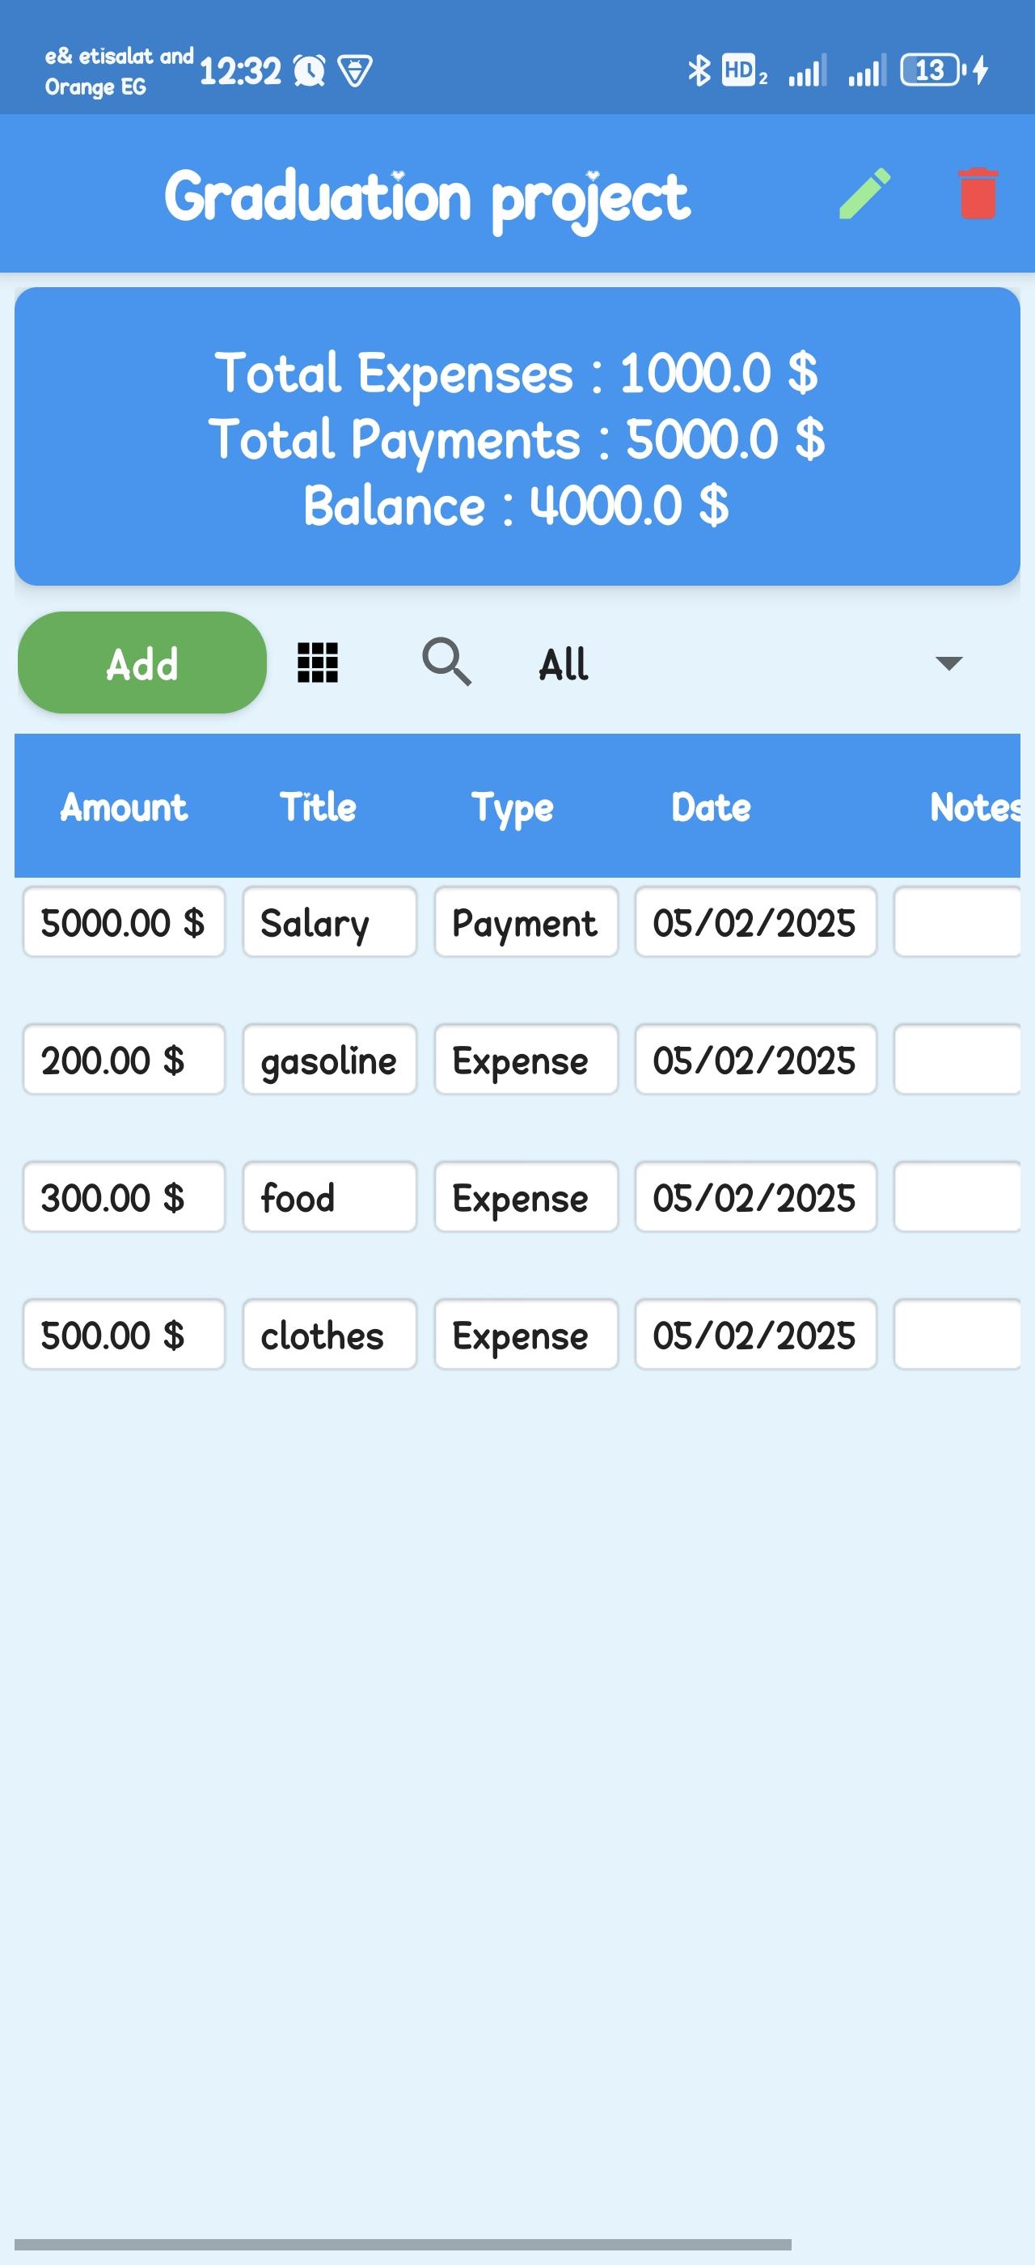Select the clothes title cell

pos(329,1335)
